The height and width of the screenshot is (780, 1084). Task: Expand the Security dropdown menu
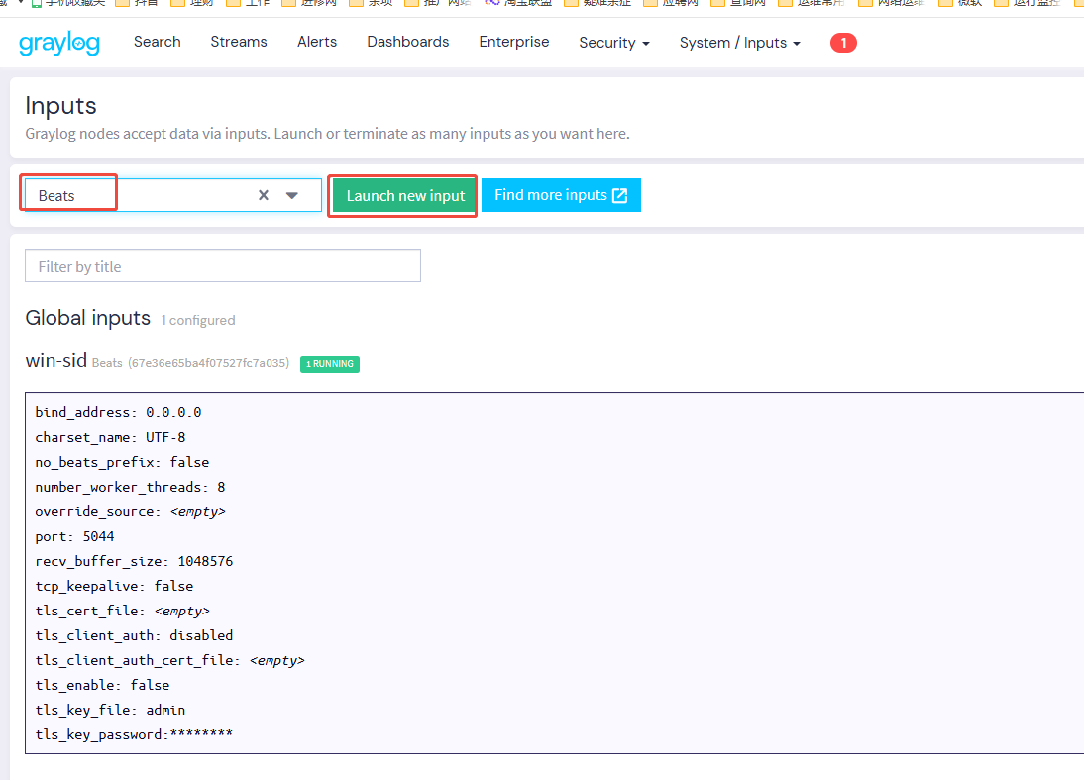[x=614, y=43]
